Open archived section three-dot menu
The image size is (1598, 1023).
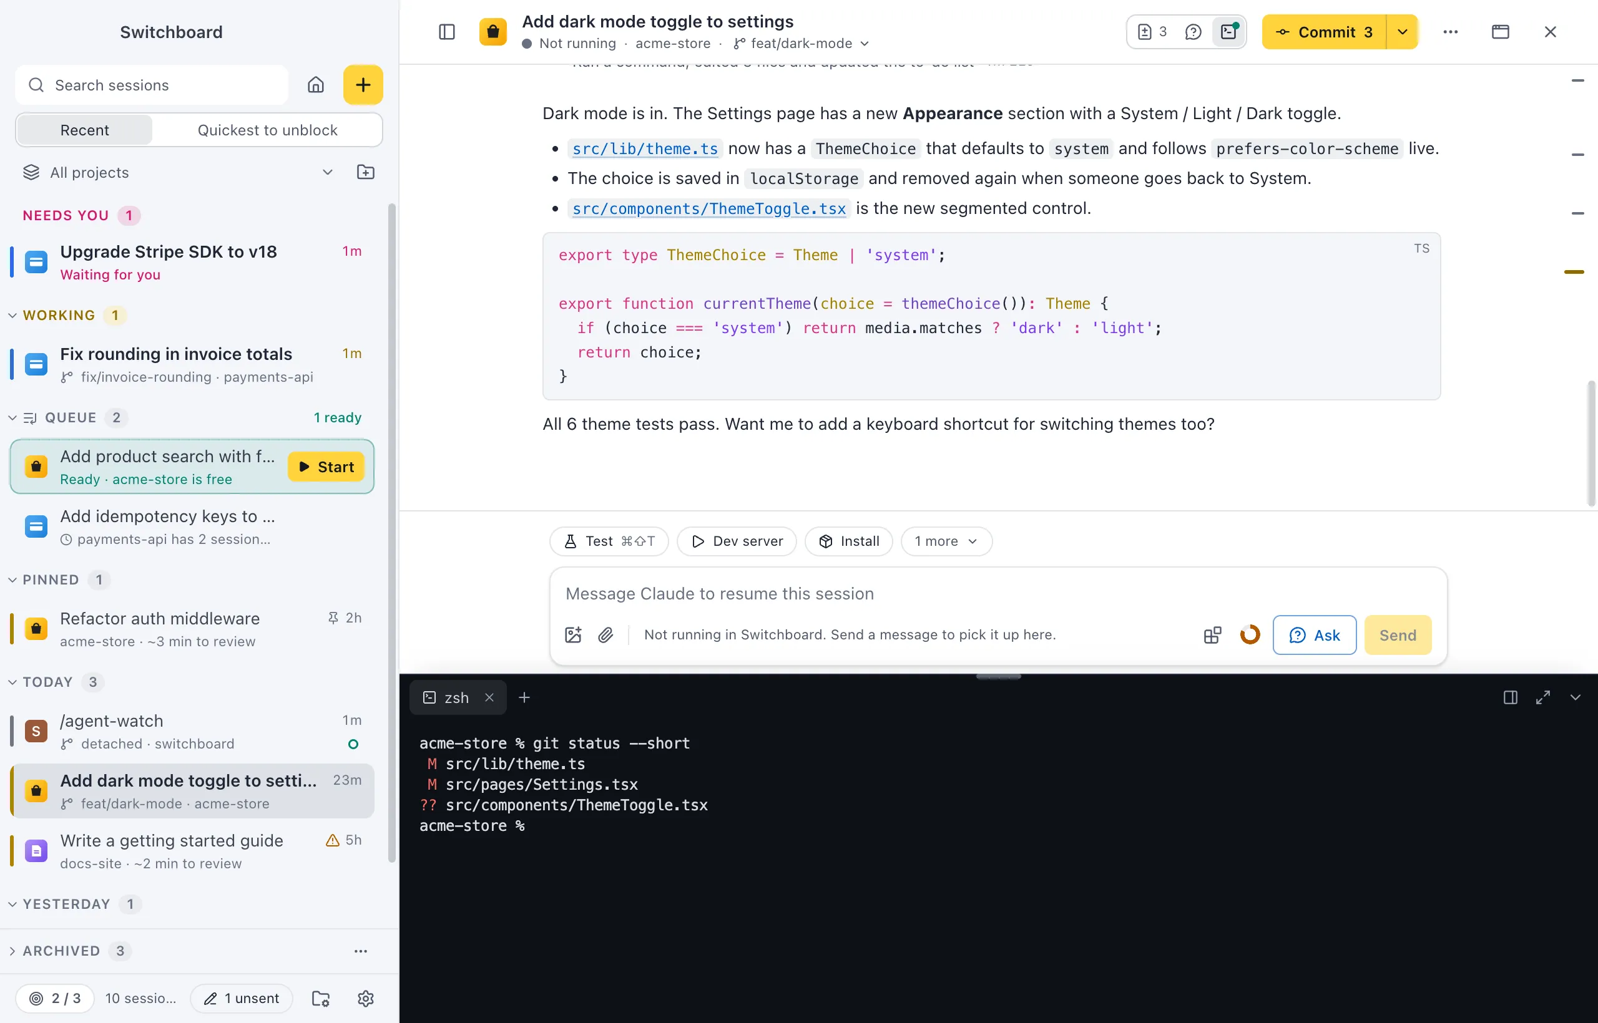tap(361, 951)
